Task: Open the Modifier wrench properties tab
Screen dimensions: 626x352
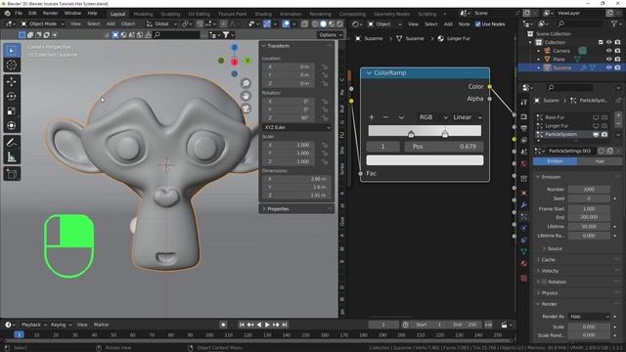Action: click(524, 204)
